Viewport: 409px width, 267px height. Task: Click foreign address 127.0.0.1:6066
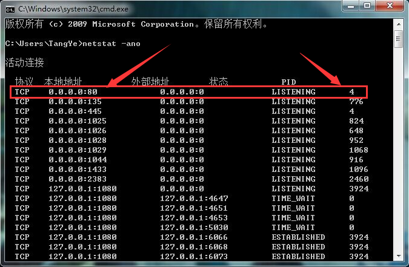pyautogui.click(x=194, y=237)
